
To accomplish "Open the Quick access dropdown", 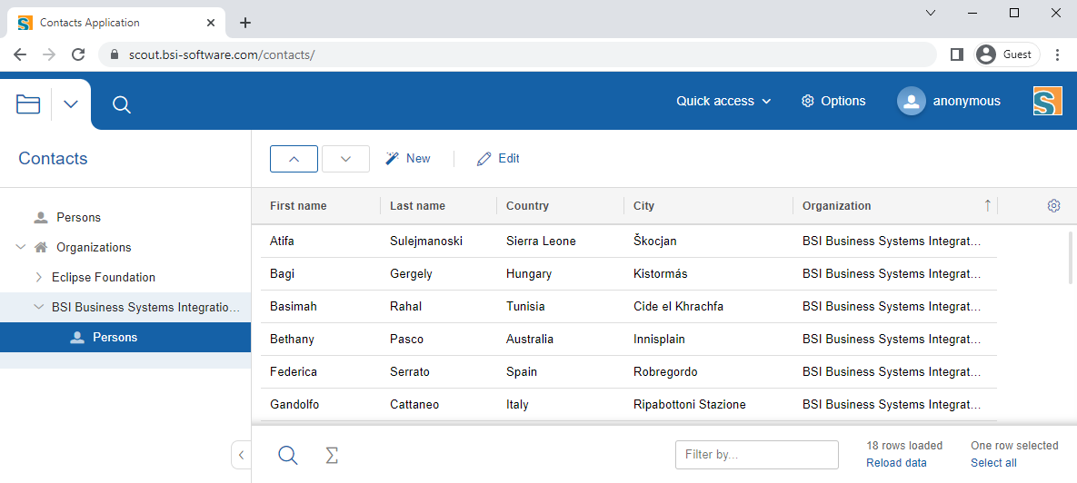I will pos(723,101).
